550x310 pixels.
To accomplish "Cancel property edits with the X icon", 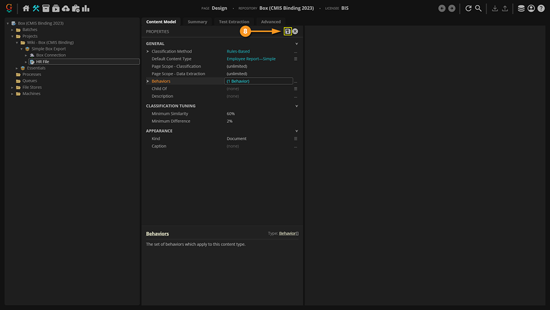I will (295, 31).
